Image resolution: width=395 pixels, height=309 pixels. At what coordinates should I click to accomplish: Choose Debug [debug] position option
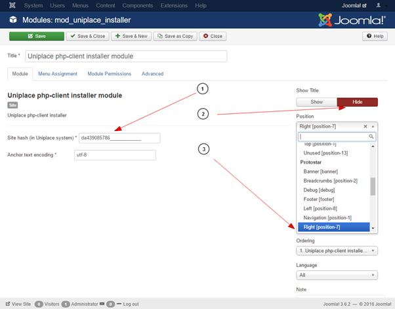tap(333, 190)
